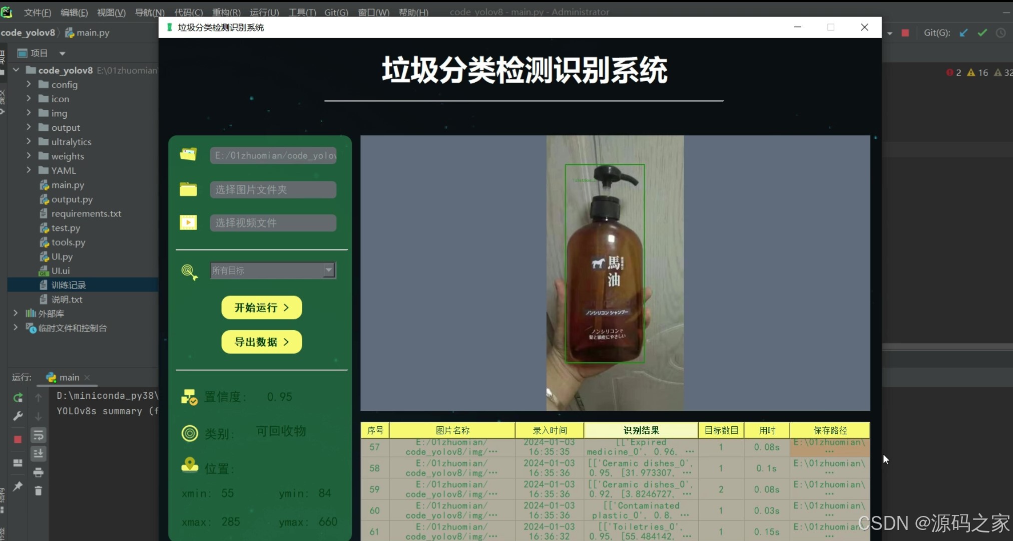This screenshot has width=1013, height=541.
Task: Click the 录入时间 column header
Action: (x=550, y=430)
